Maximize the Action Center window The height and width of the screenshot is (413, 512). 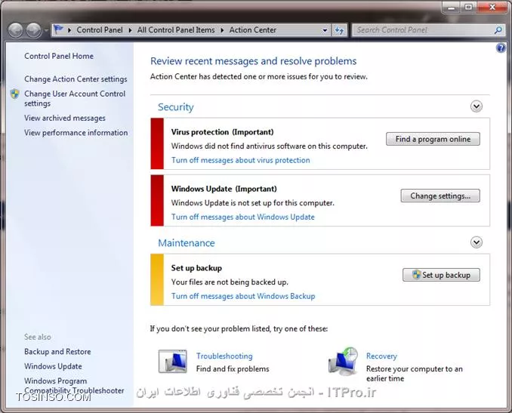(x=468, y=8)
